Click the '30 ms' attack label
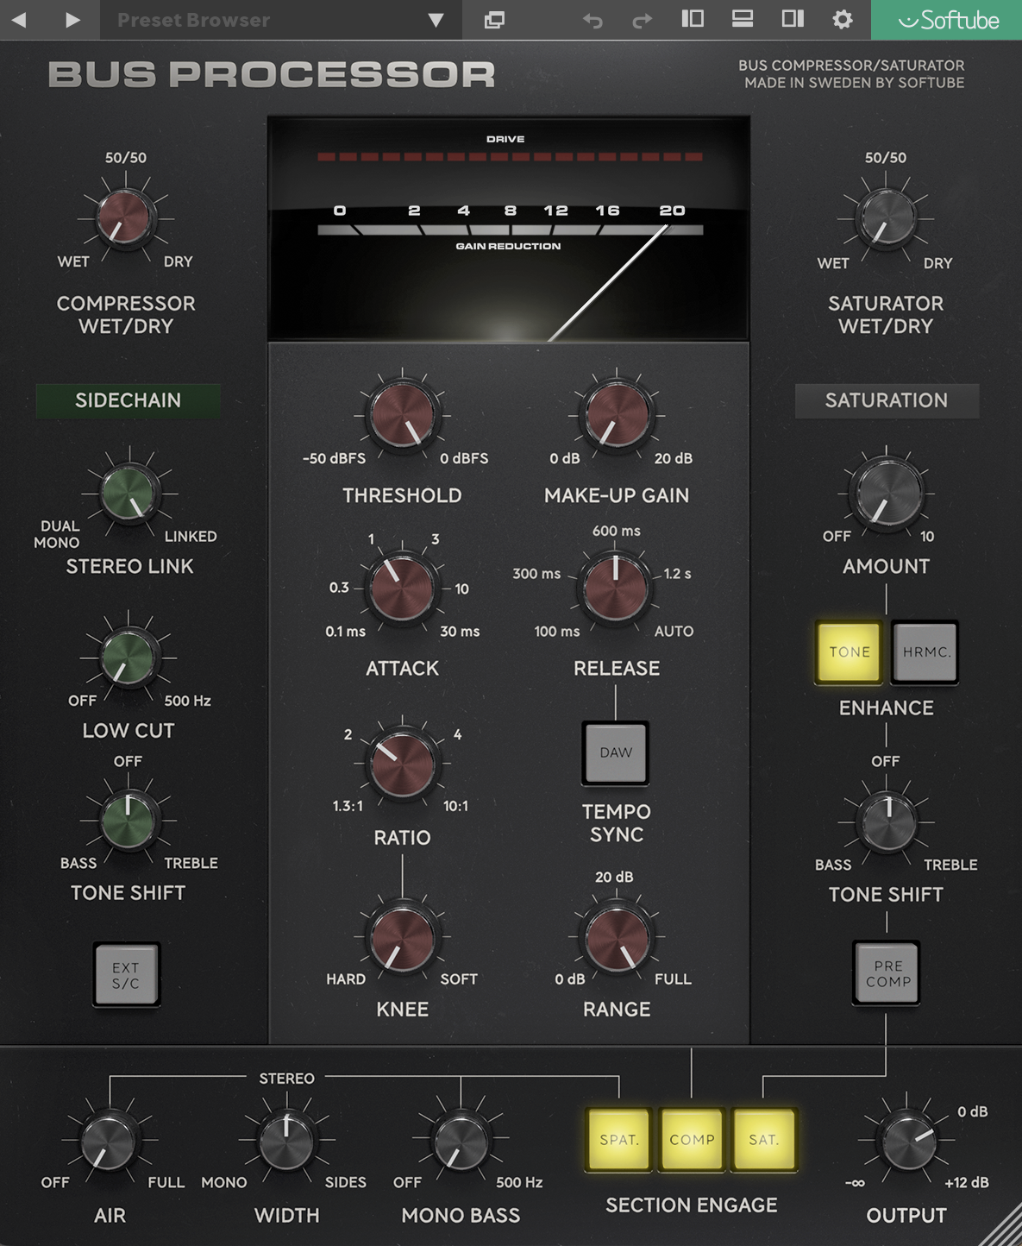 tap(460, 631)
